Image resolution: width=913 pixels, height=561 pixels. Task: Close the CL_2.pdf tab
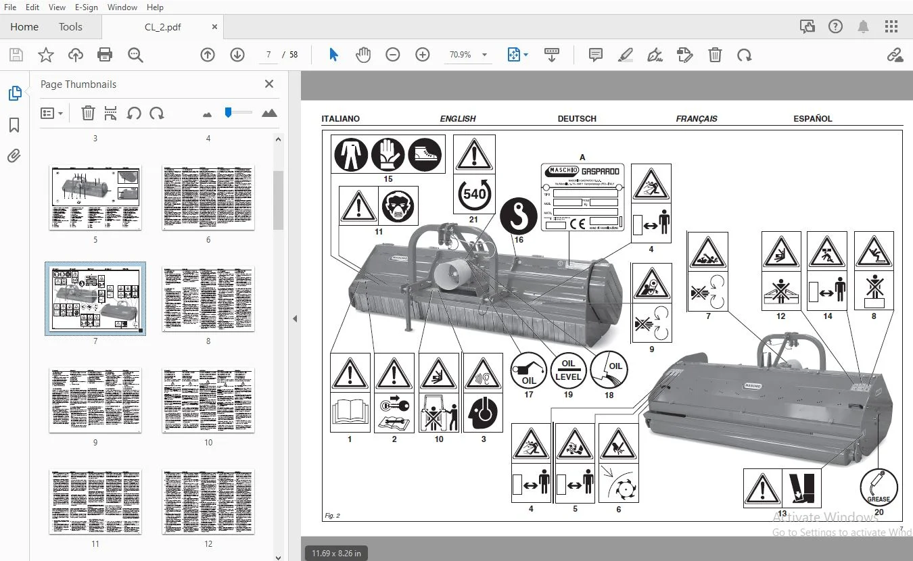coord(215,27)
